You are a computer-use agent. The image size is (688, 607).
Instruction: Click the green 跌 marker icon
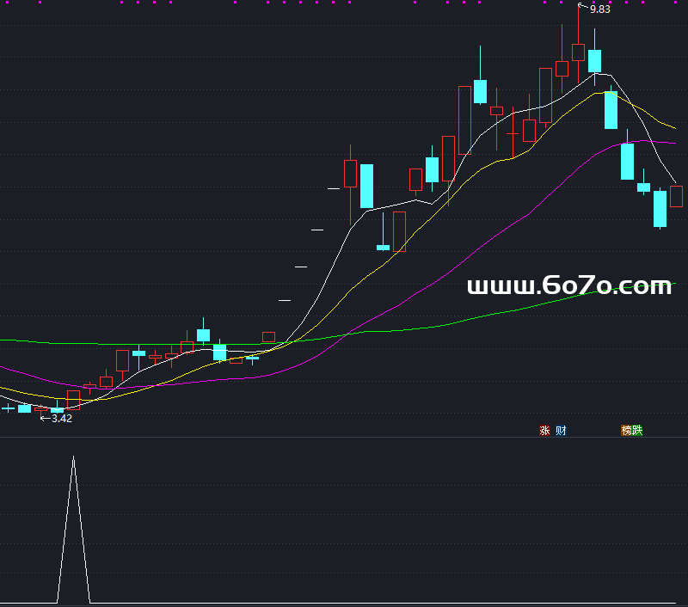pyautogui.click(x=637, y=431)
